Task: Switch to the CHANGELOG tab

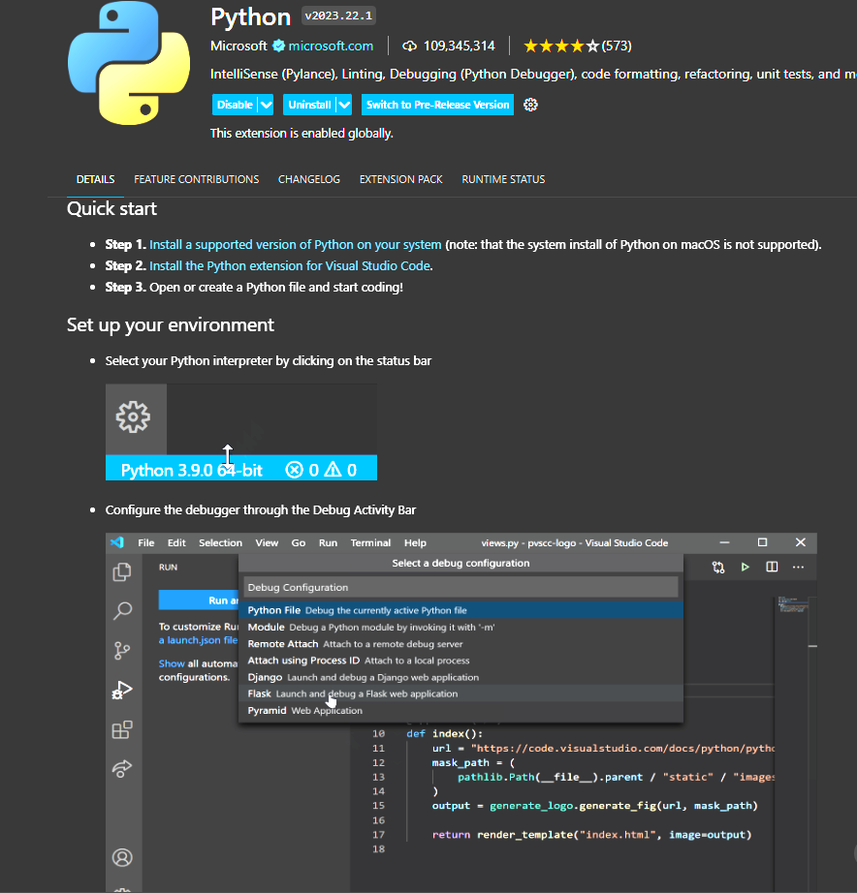Action: [308, 179]
